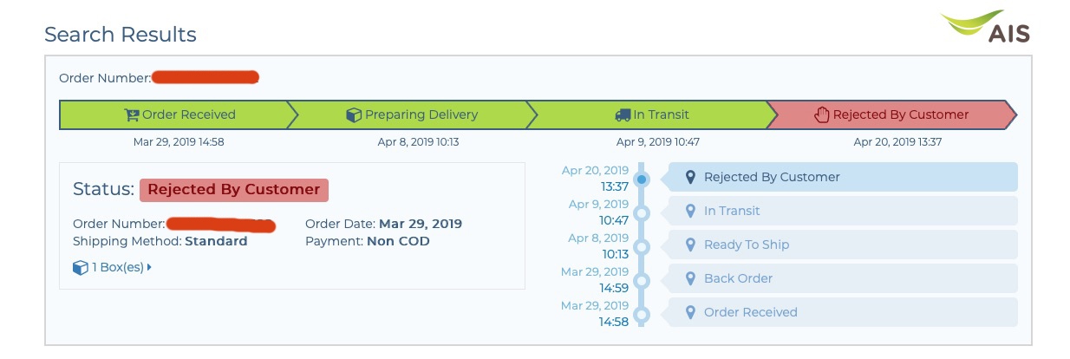Click the location pin beside Ready To Ship
This screenshot has height=359, width=1070.
690,245
